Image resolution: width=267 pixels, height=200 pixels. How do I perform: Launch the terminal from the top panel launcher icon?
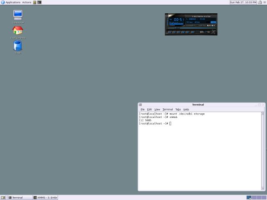click(39, 2)
